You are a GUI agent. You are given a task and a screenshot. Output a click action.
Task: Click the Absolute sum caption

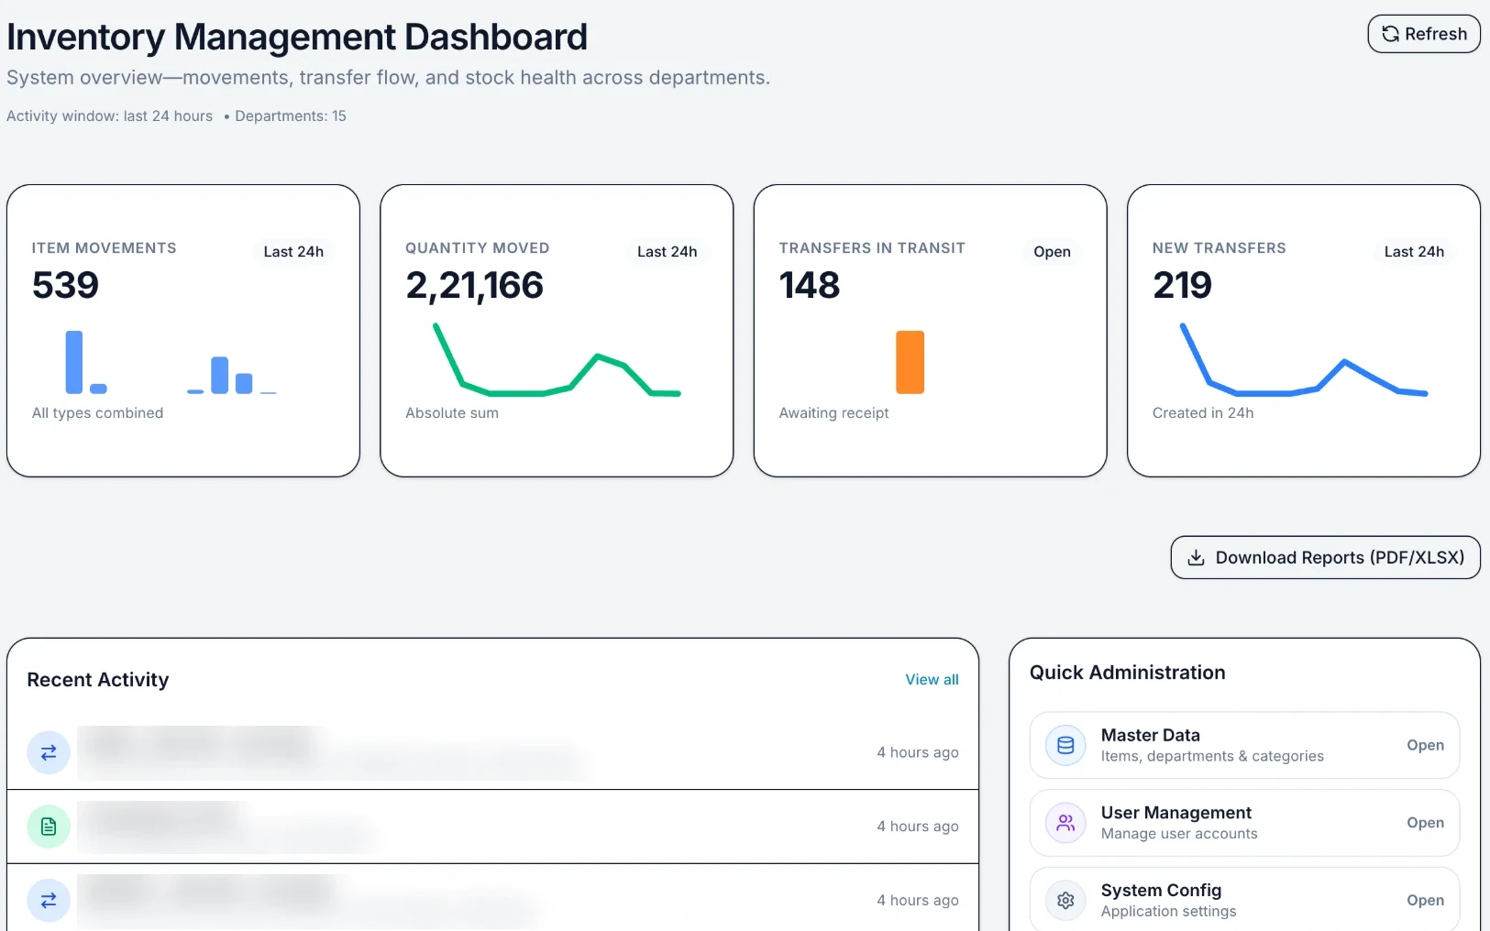tap(452, 413)
